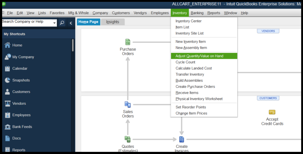The height and width of the screenshot is (154, 303).
Task: Click the search magnifier button
Action: tap(62, 23)
